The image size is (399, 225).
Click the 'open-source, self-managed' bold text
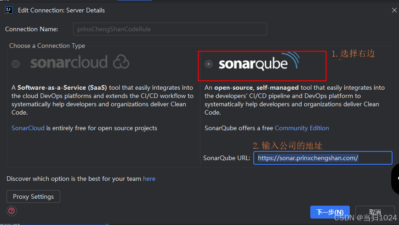[256, 88]
